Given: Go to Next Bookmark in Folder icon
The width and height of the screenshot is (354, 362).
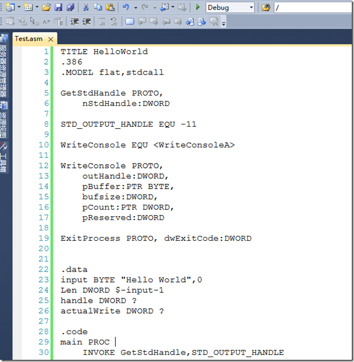Looking at the screenshot, I should tap(178, 21).
